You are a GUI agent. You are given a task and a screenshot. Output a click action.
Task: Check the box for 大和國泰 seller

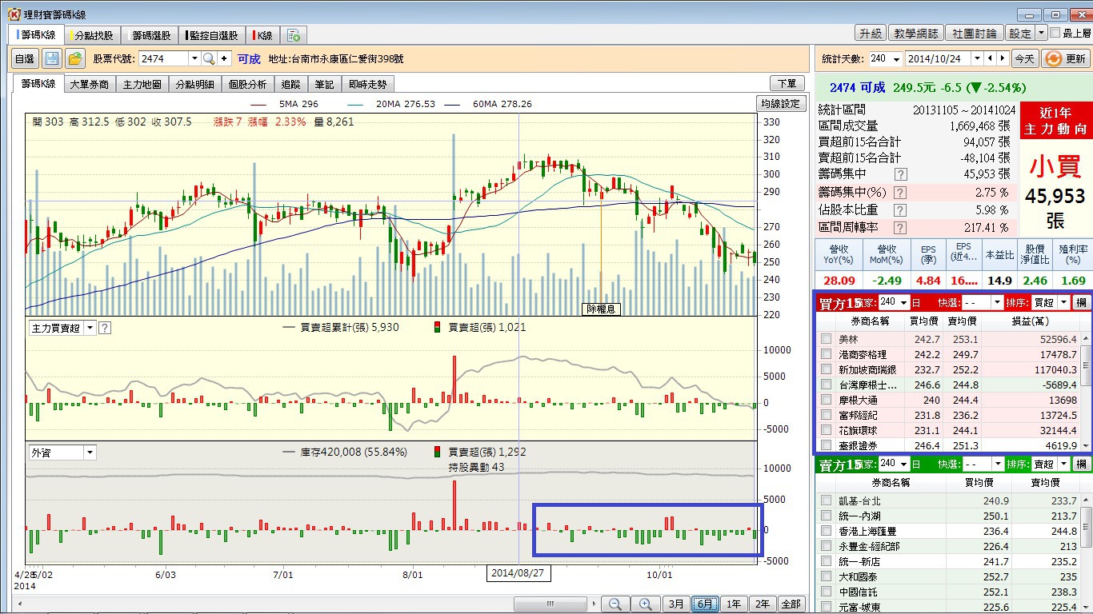pos(826,576)
